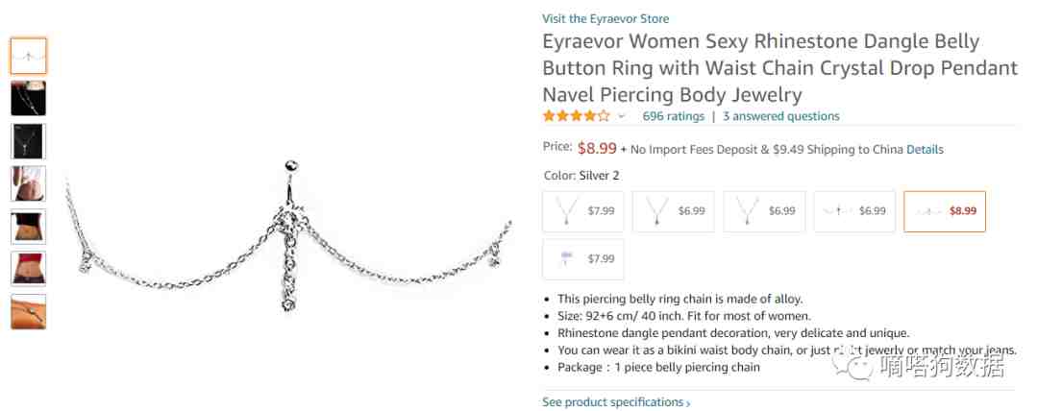Viewport: 1038px width, 411px height.
Task: Open third thumbnail showing pendant on black
Action: pos(29,141)
